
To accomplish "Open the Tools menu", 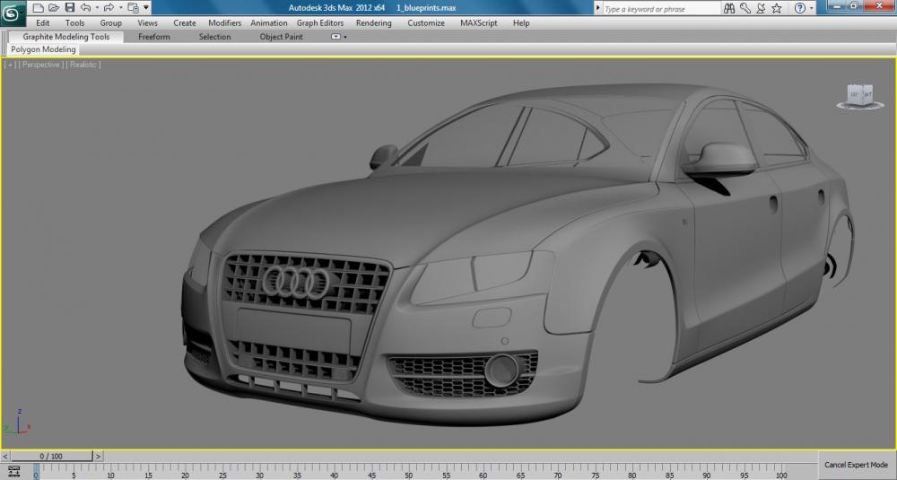I will pyautogui.click(x=74, y=23).
